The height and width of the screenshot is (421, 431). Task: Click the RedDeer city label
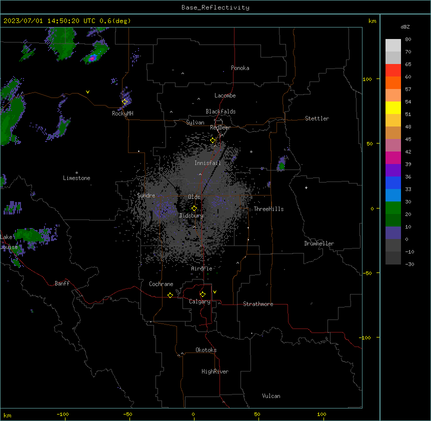220,127
